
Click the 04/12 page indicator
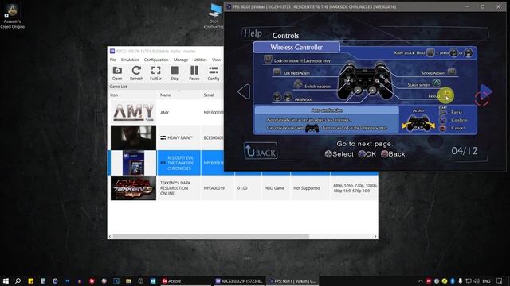point(465,151)
